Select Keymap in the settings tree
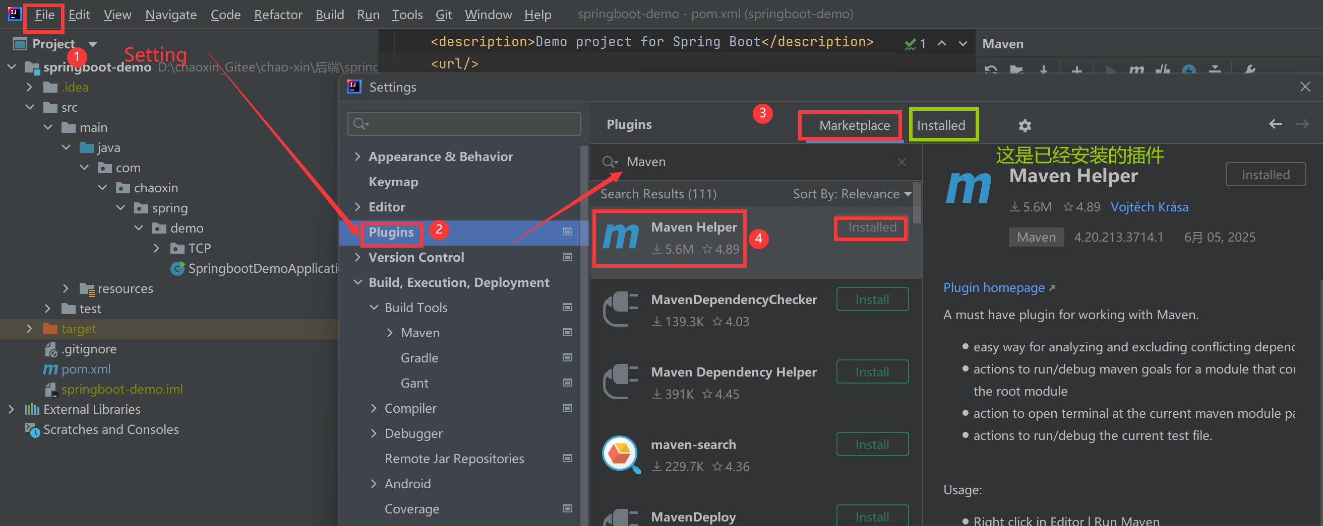Viewport: 1323px width, 526px height. pos(393,182)
